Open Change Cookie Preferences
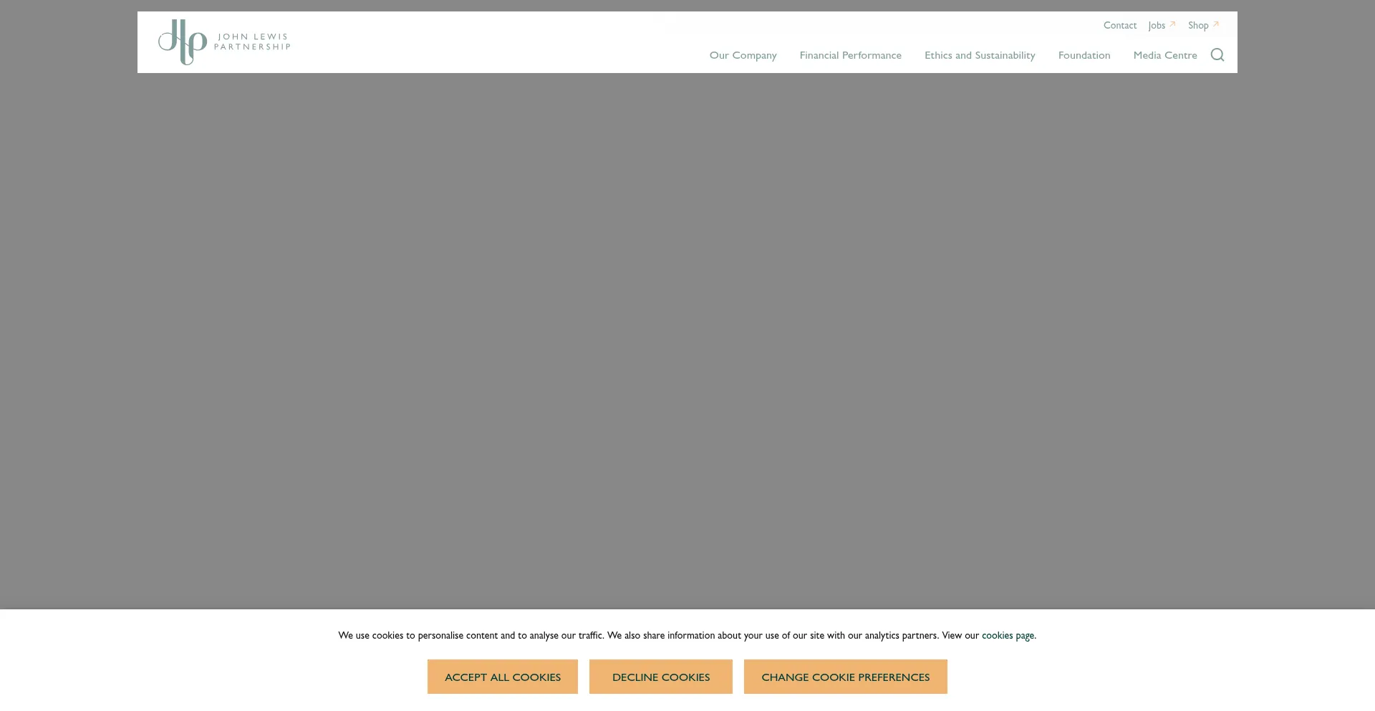The image size is (1375, 711). point(845,677)
